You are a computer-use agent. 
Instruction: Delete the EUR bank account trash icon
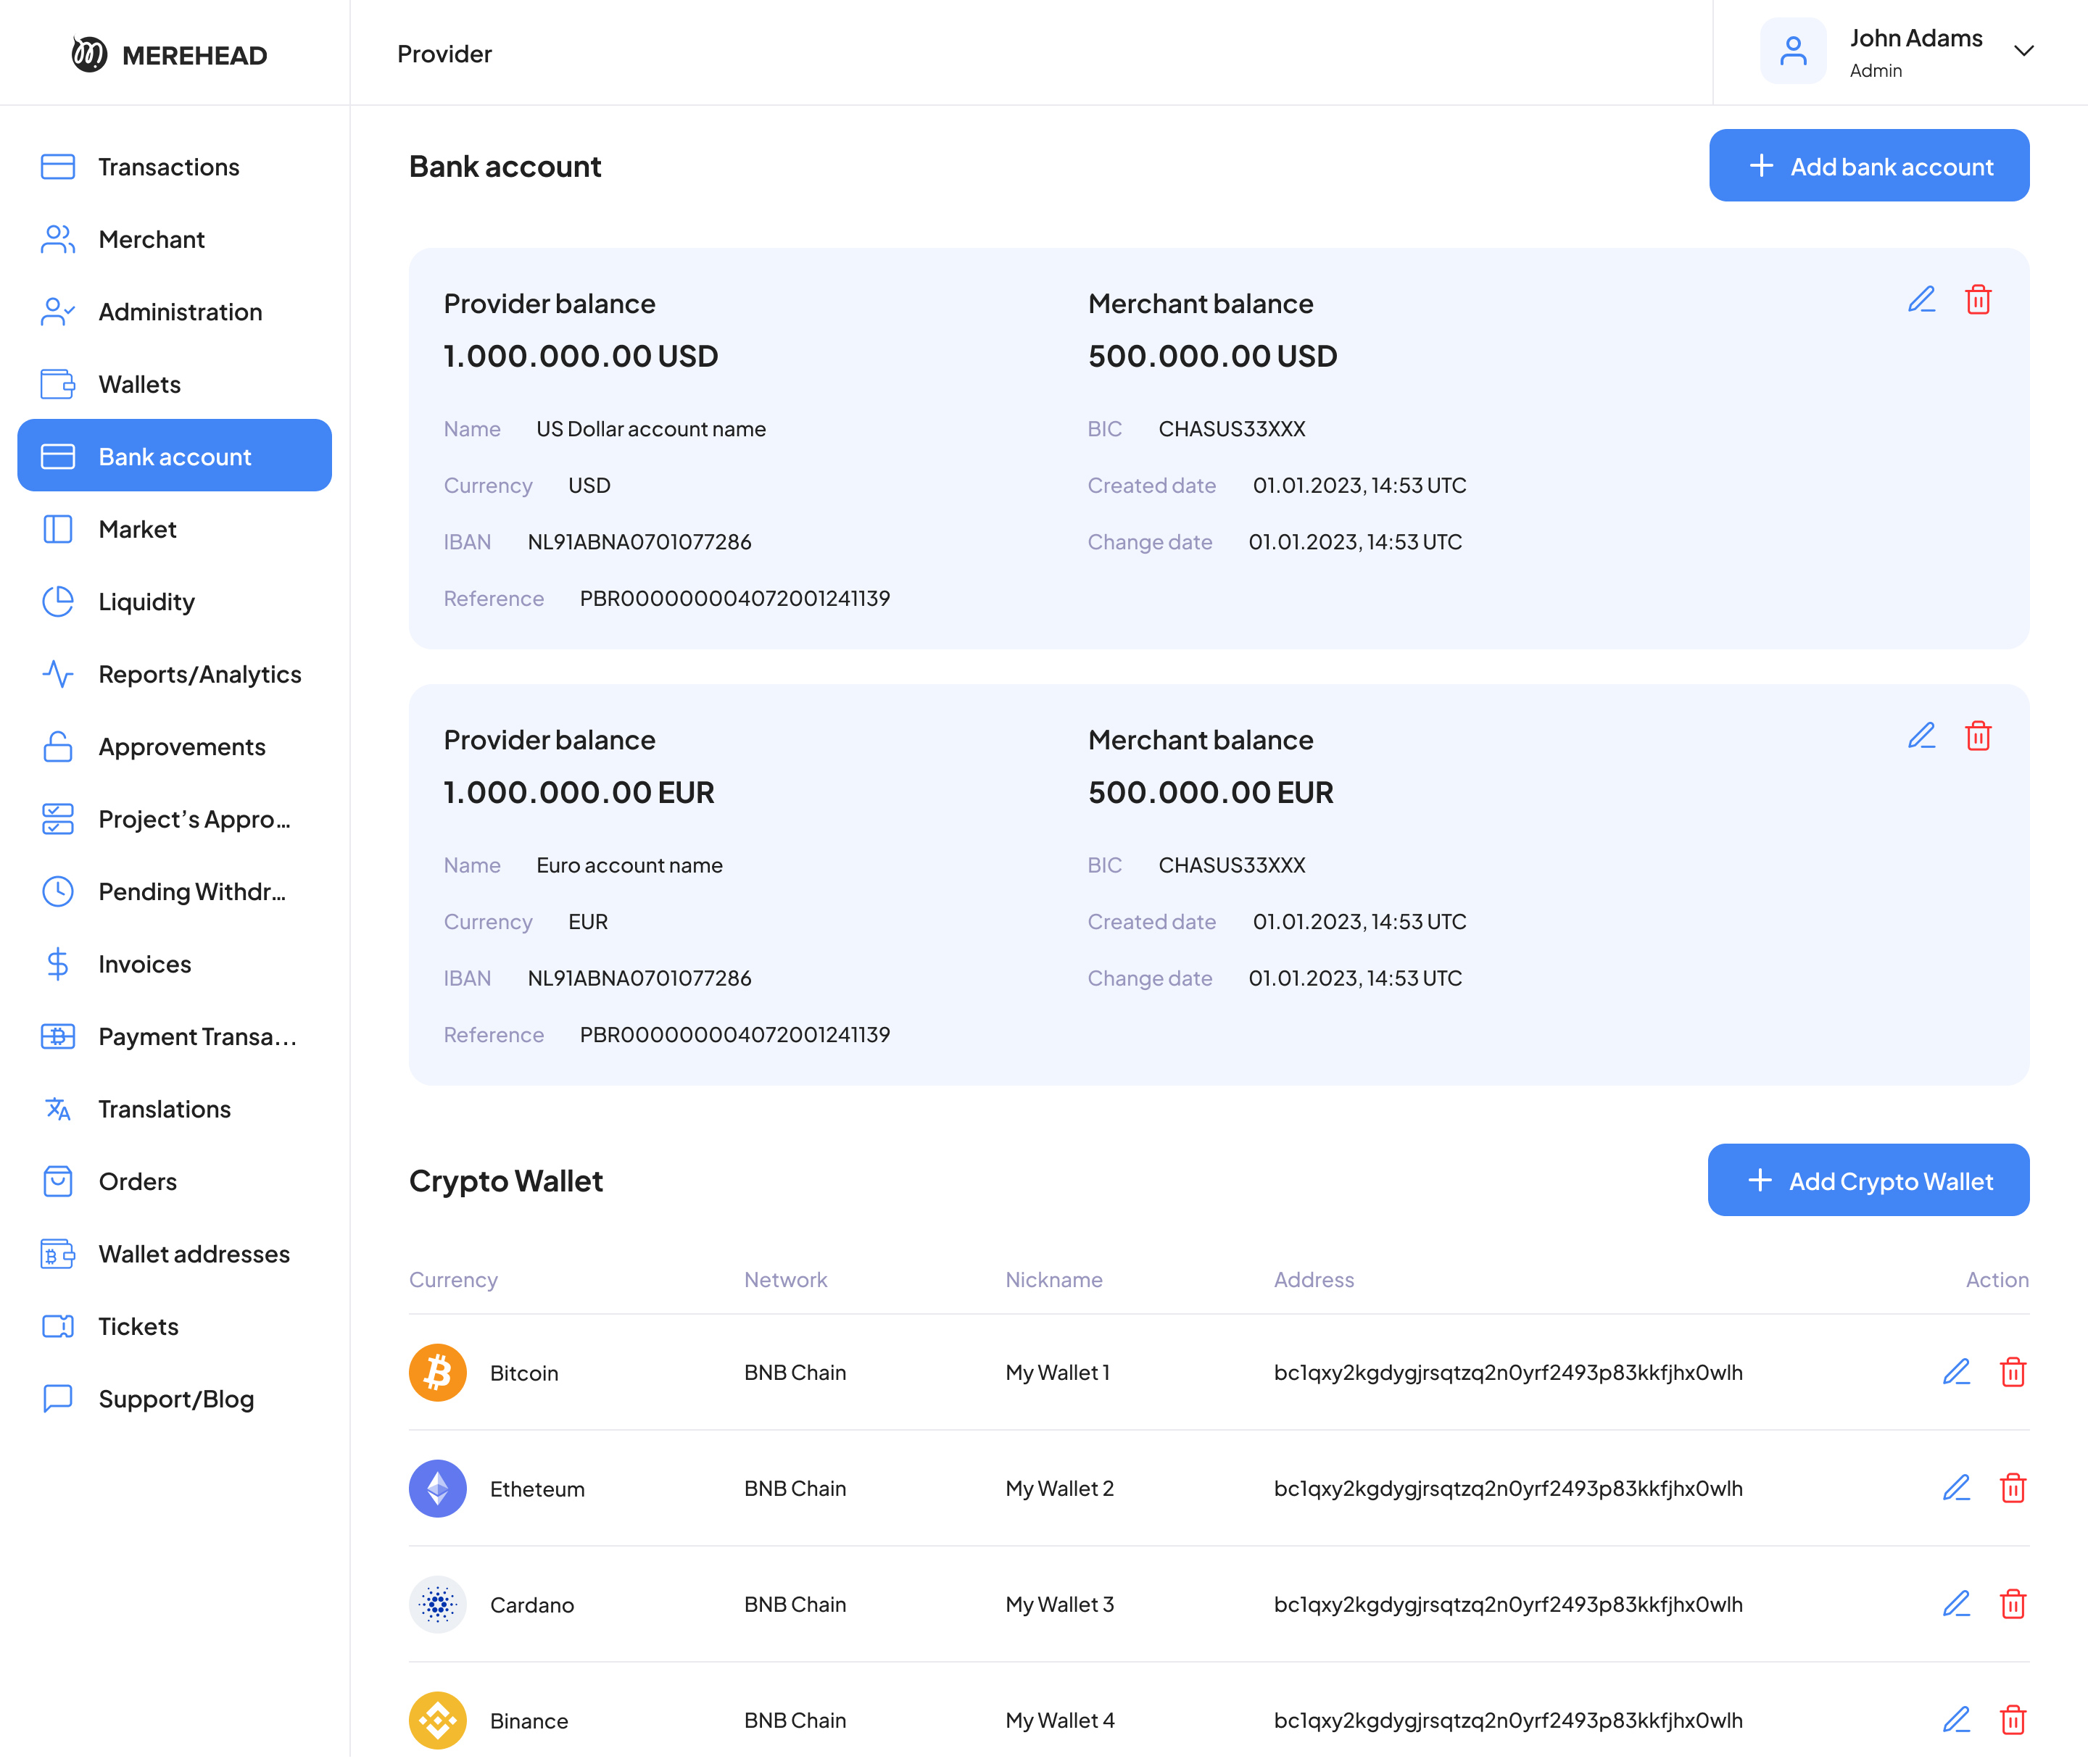point(1978,736)
